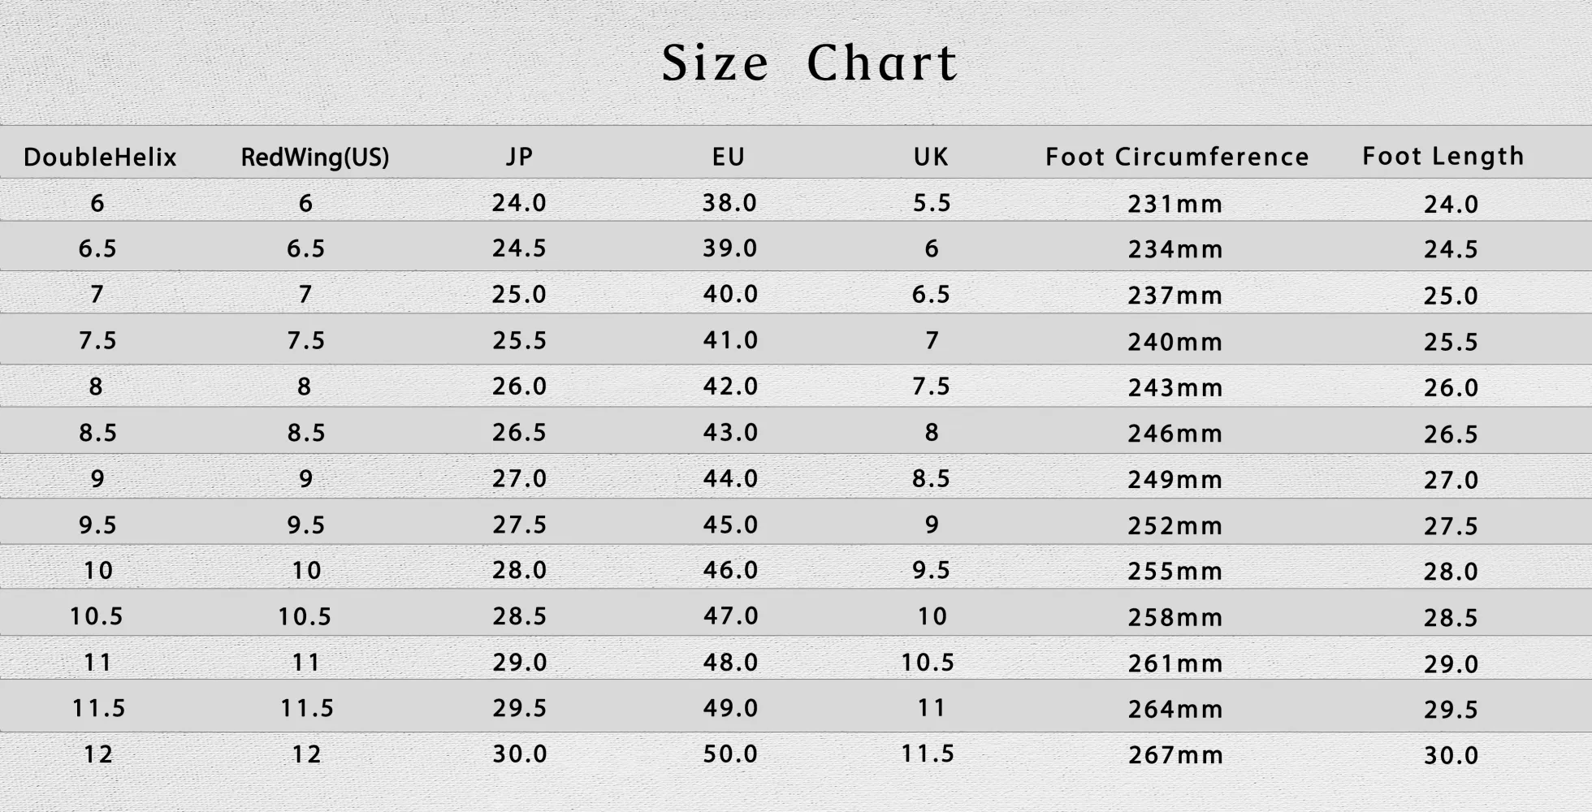Click the 240mm foot circumference cell
Screen dimensions: 1592x812
pos(1175,342)
